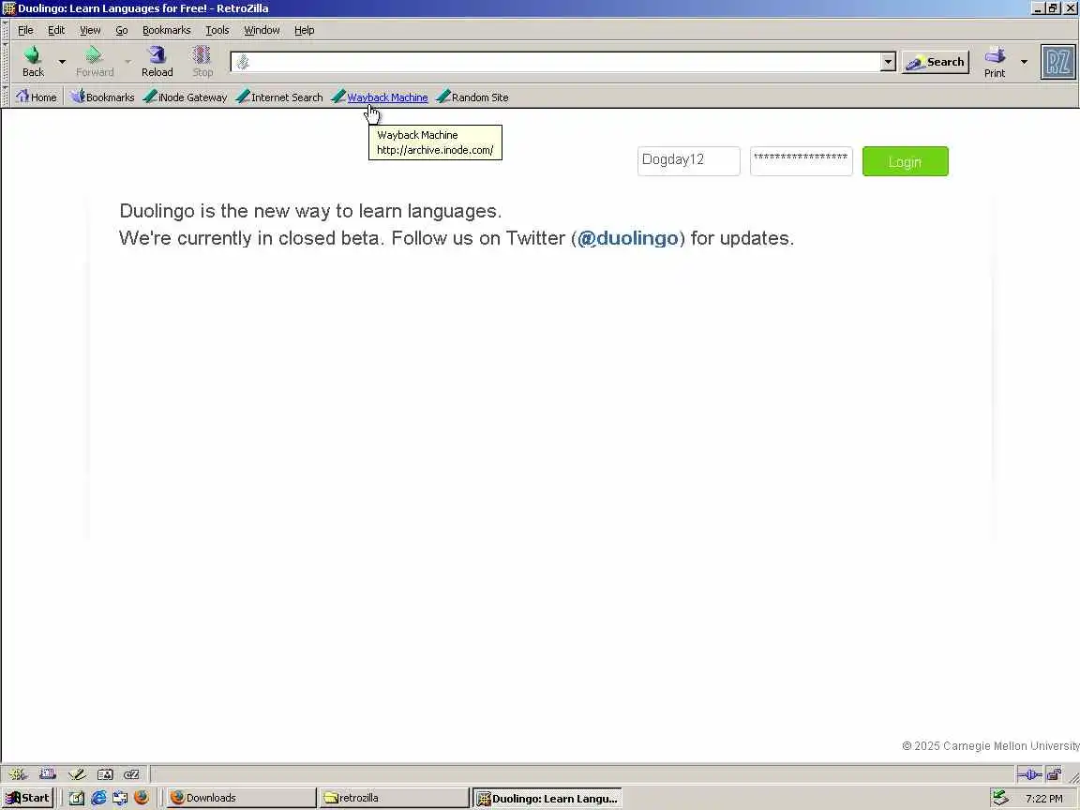Image resolution: width=1080 pixels, height=810 pixels.
Task: Click the RetroZilla title bar icon
Action: (x=9, y=8)
